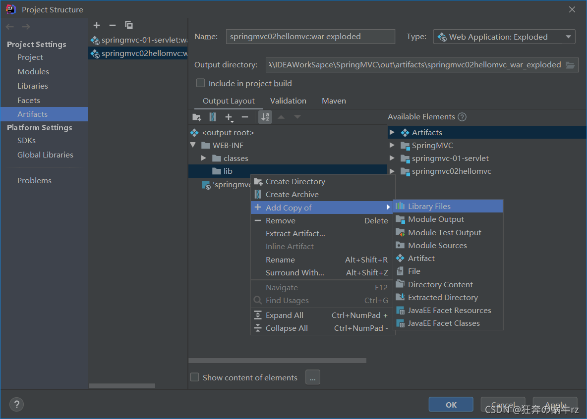Open Facets settings section
587x419 pixels.
tap(28, 100)
